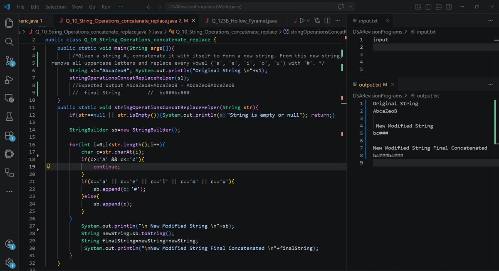The height and width of the screenshot is (271, 499).
Task: Switch to Q_123B_Hollow_Pyramid.java tab
Action: 244,20
